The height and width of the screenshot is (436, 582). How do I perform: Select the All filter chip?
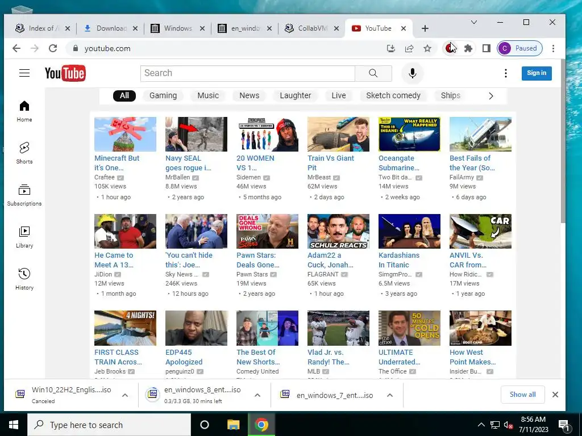click(x=124, y=95)
